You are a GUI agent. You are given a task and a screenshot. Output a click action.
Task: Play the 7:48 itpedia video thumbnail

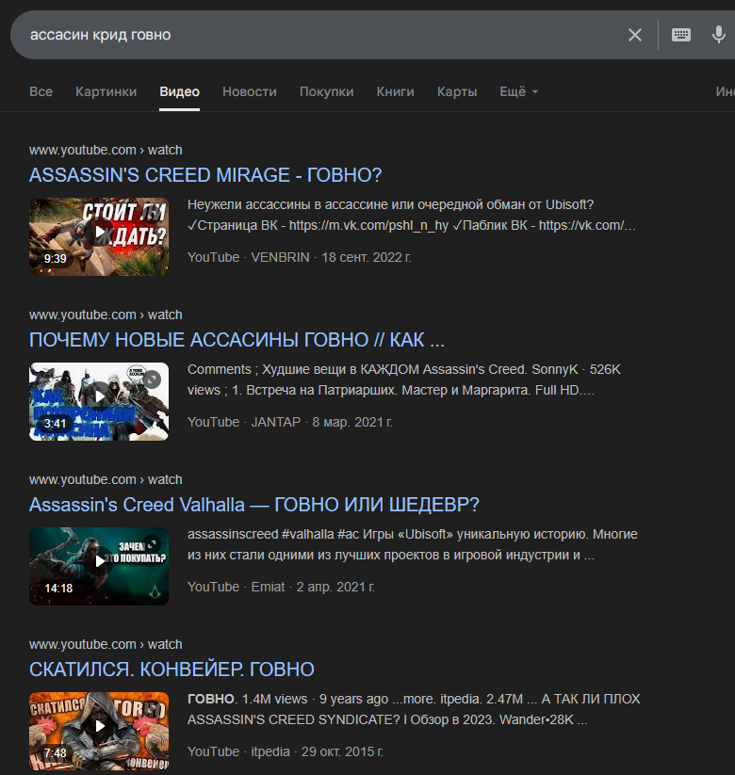point(99,731)
